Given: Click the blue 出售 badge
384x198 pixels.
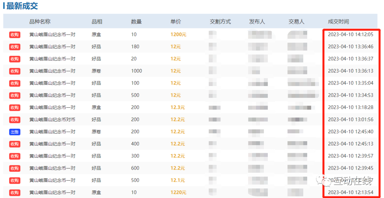Looking at the screenshot, I should [x=15, y=132].
